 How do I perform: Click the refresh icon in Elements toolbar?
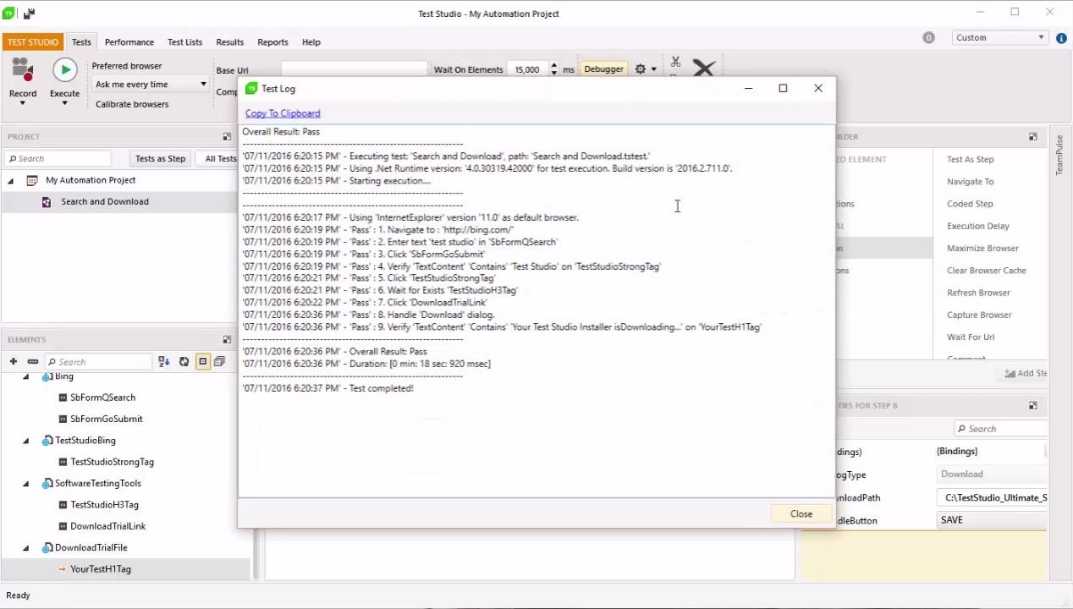184,362
